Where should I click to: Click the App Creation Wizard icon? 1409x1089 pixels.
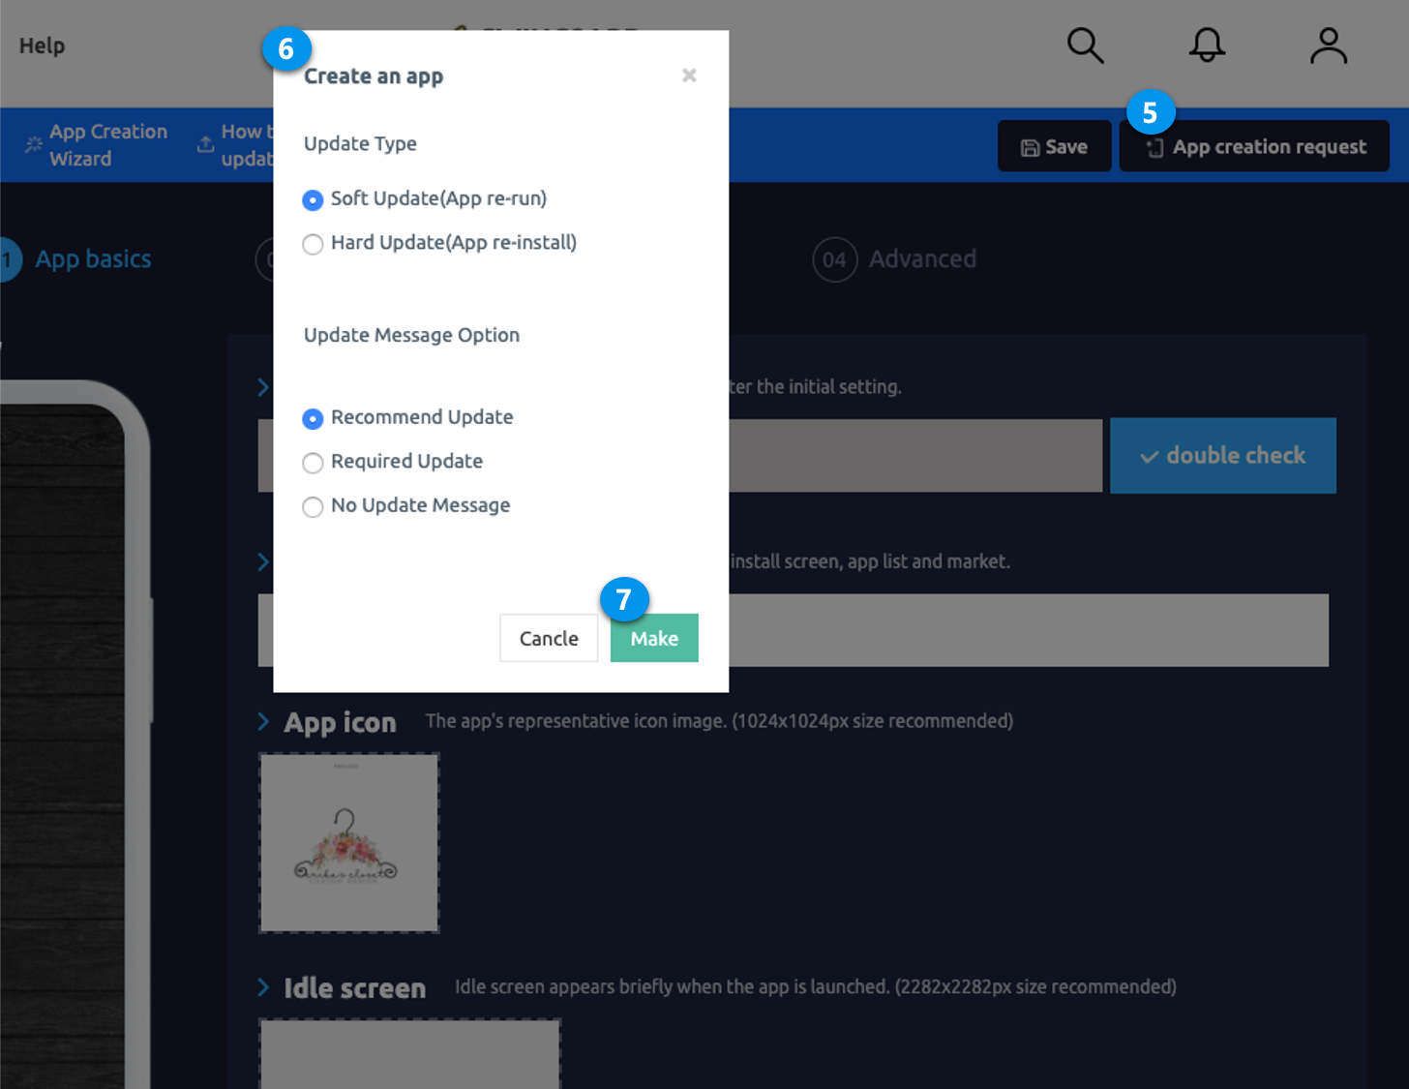(34, 145)
